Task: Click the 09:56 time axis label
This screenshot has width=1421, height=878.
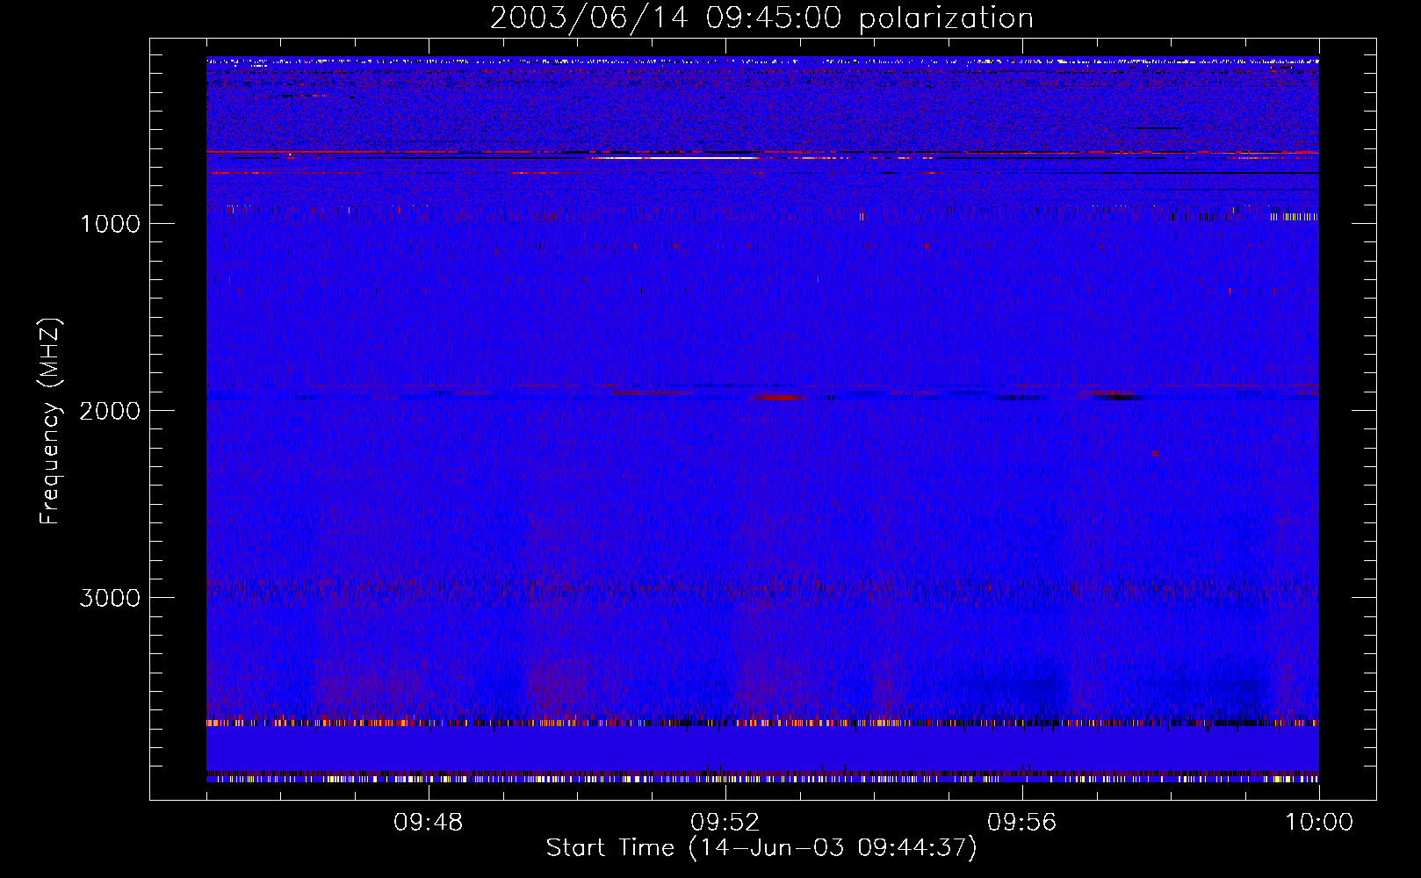Action: 1021,823
